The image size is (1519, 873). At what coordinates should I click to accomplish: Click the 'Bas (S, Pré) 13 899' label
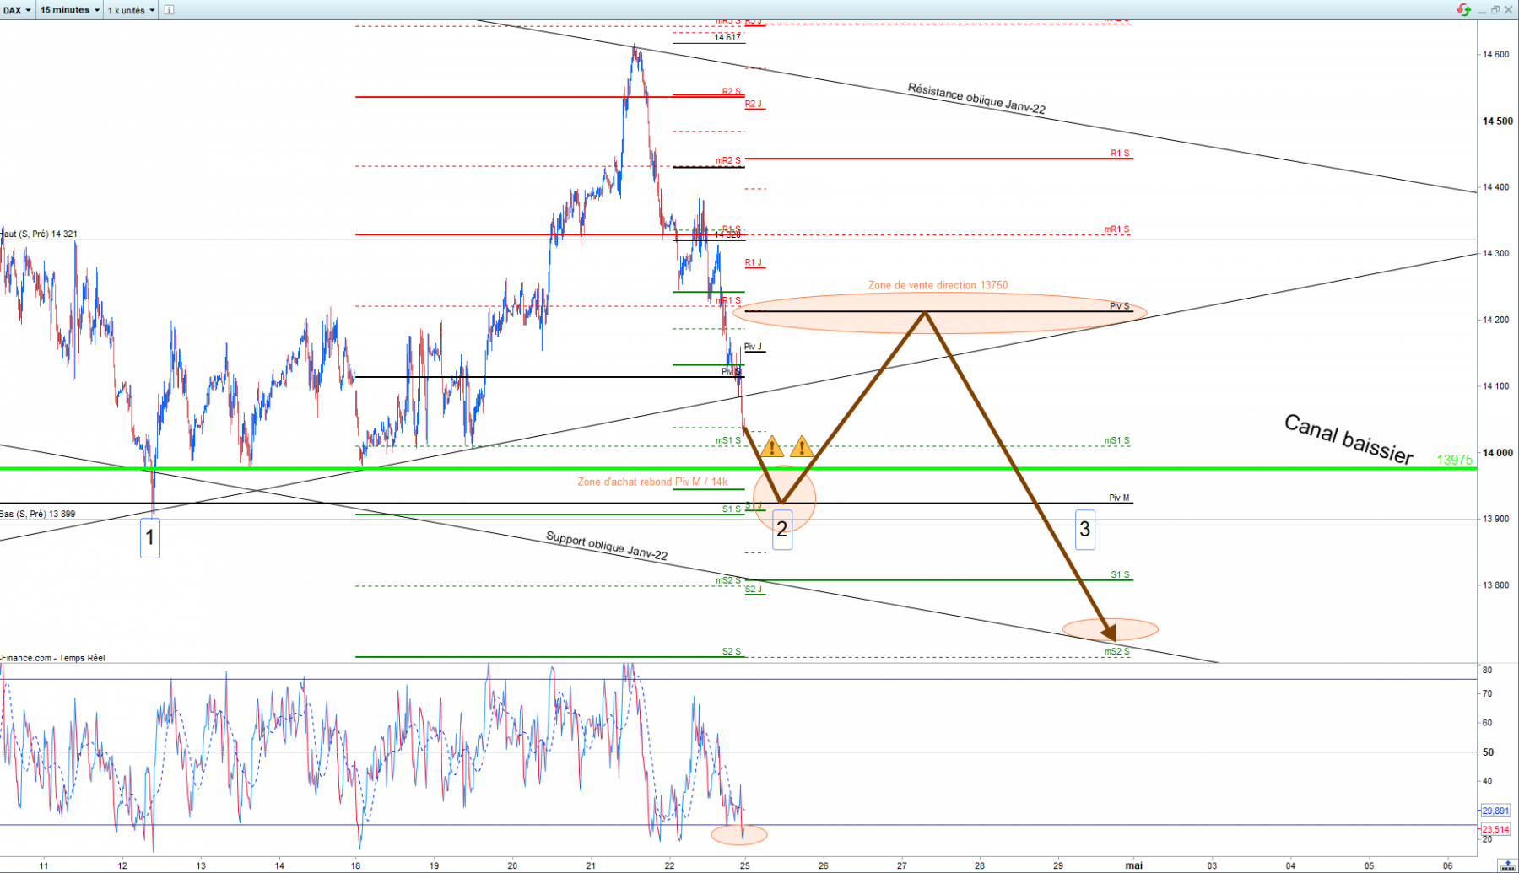[38, 514]
